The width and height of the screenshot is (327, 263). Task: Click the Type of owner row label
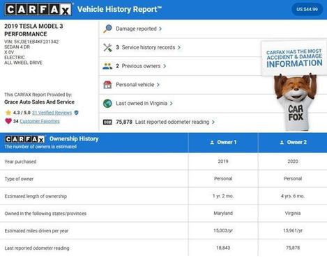[19, 179]
